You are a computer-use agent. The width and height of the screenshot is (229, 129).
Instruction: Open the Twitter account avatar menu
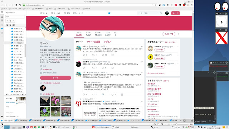pyautogui.click(x=167, y=13)
